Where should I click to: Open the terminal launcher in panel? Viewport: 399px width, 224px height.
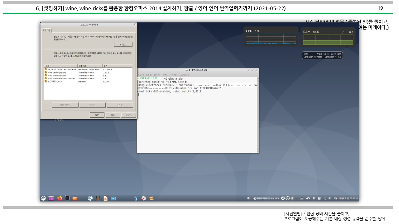tap(67, 198)
